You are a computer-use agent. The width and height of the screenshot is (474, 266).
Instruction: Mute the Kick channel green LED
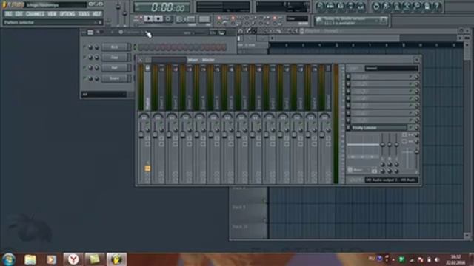[84, 47]
